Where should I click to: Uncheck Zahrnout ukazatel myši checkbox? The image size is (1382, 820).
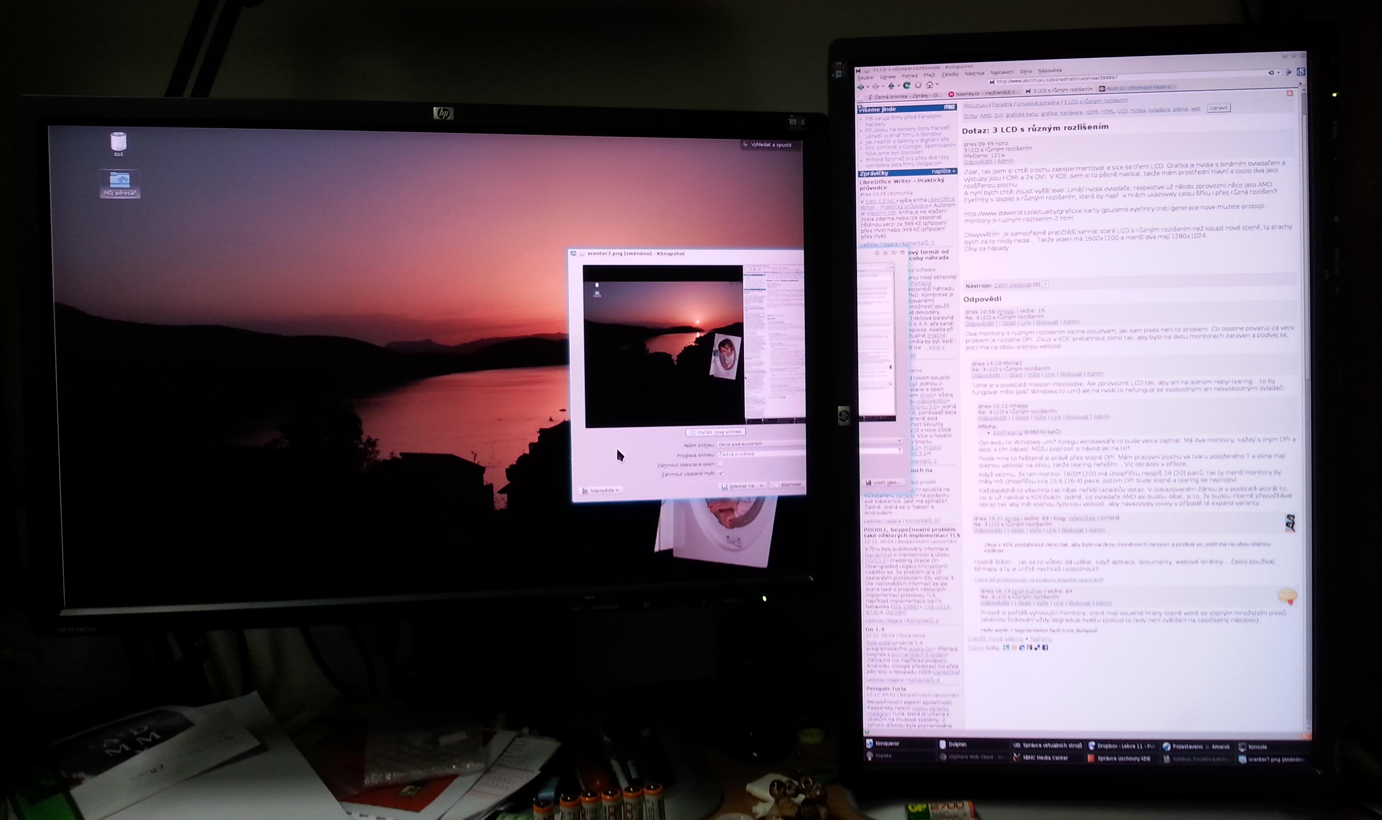point(721,473)
